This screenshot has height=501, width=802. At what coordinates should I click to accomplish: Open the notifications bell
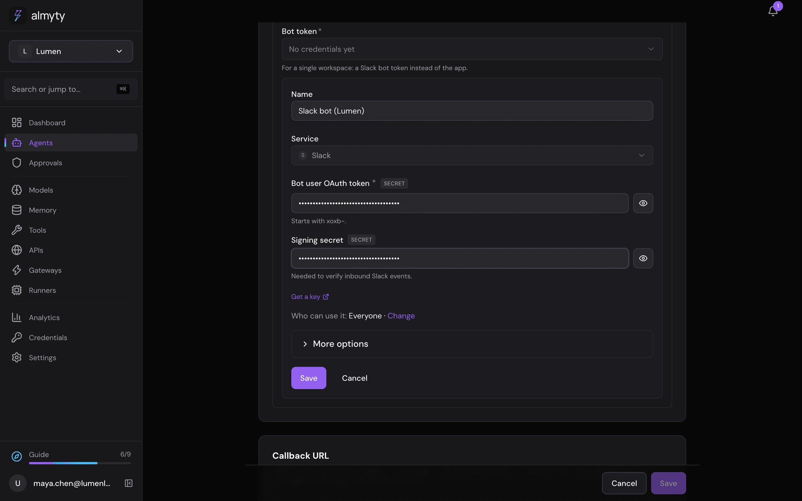coord(772,11)
